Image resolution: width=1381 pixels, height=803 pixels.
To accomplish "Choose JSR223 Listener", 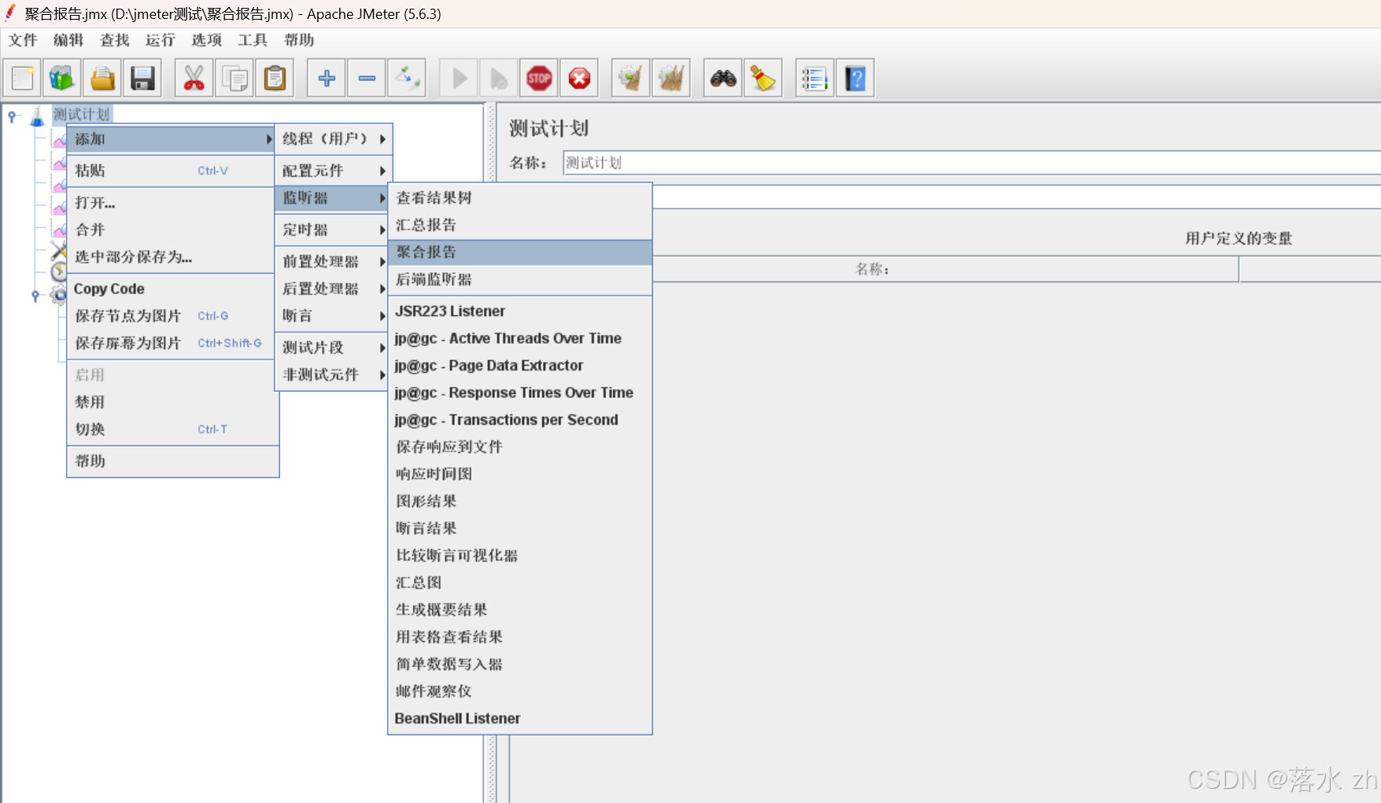I will [x=520, y=311].
